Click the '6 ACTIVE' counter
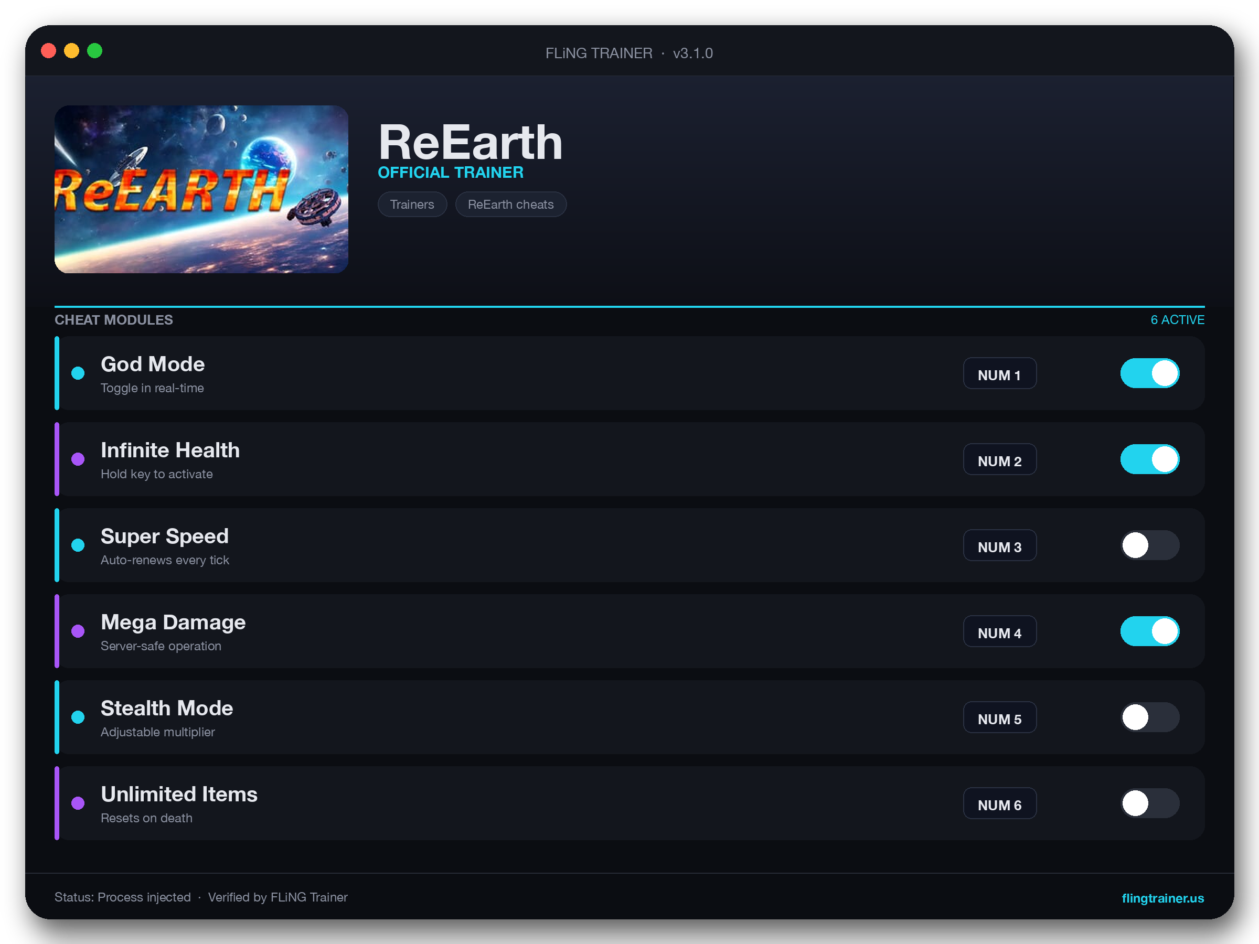 (x=1177, y=320)
